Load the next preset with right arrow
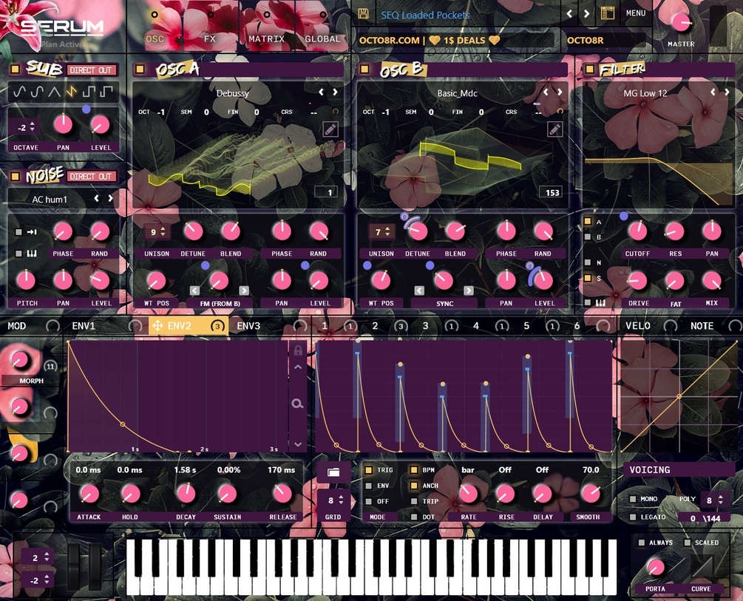Viewport: 743px width, 601px height. click(586, 14)
